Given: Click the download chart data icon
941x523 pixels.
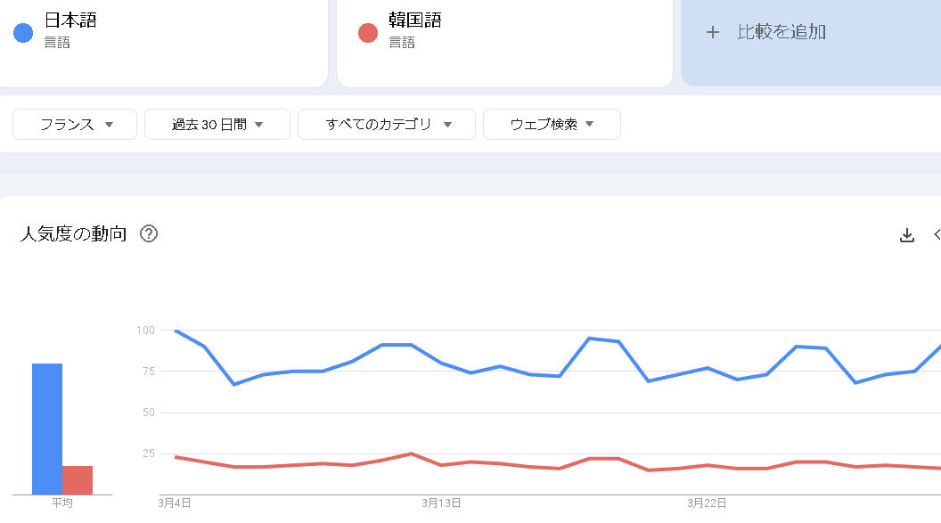Looking at the screenshot, I should pos(907,235).
